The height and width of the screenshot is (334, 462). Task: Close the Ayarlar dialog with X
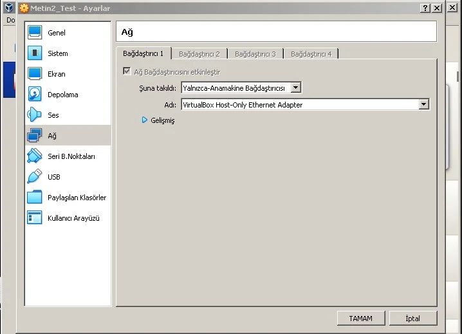click(437, 8)
